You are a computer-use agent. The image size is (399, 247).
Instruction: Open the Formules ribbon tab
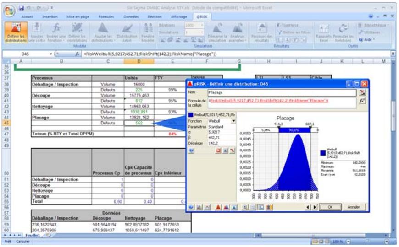[106, 17]
